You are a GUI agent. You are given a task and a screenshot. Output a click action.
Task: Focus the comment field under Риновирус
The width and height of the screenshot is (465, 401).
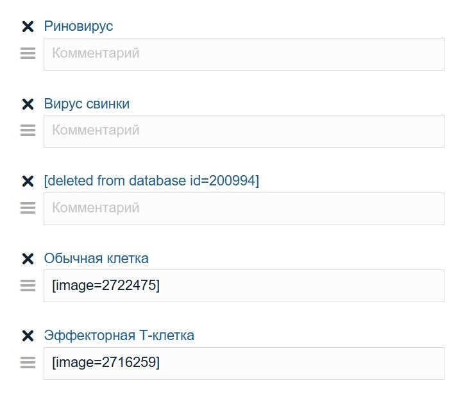244,54
